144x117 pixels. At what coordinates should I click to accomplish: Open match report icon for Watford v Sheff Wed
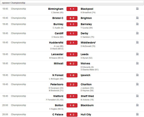pos(137,96)
